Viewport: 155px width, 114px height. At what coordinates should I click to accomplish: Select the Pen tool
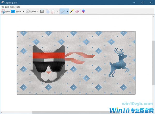pyautogui.click(x=63, y=11)
